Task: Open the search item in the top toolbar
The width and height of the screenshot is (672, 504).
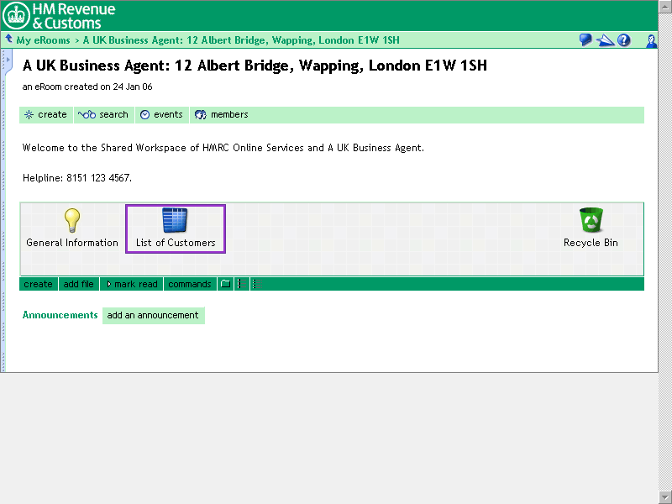Action: [x=104, y=115]
